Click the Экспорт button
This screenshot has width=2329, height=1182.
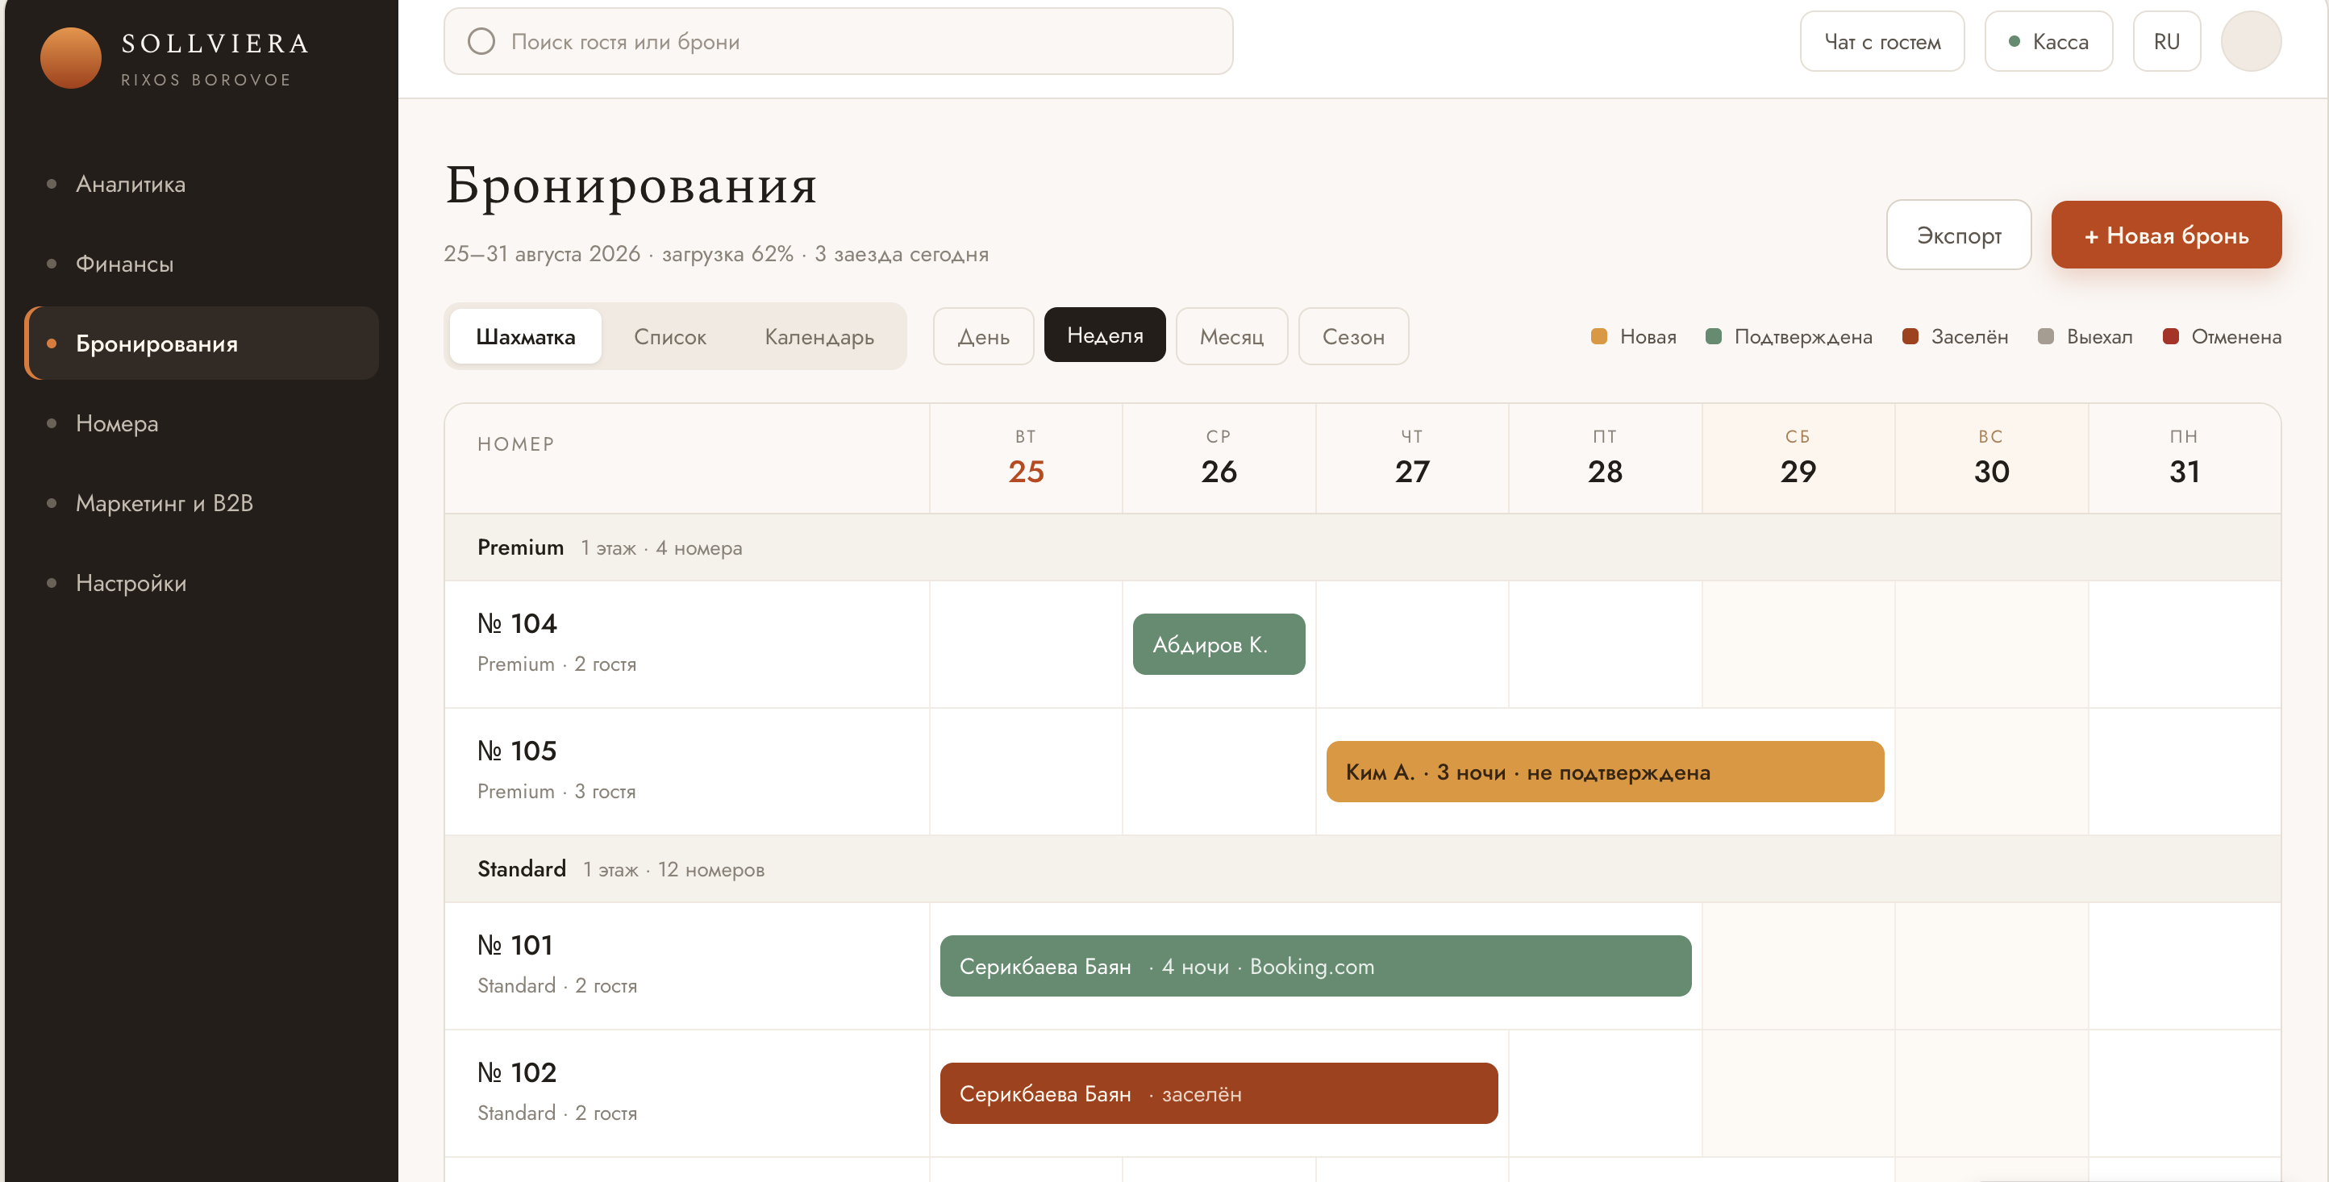(1958, 235)
